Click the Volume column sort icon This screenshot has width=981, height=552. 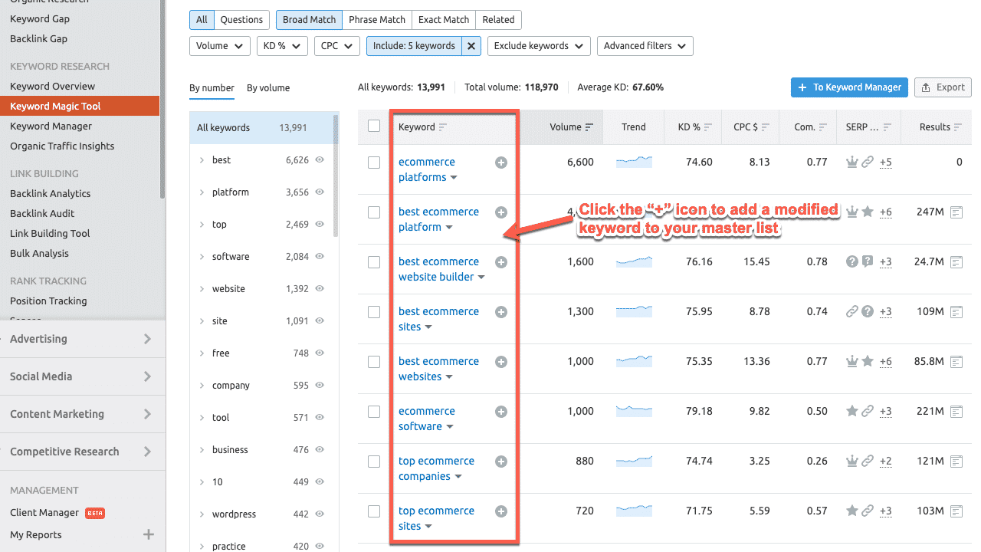point(589,127)
